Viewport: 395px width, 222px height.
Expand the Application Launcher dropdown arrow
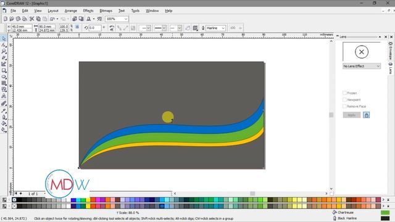(94, 19)
